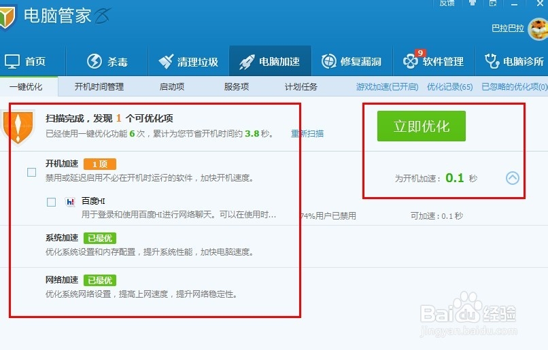Open the 修复漏洞 main tab
548x350 pixels.
(352, 61)
